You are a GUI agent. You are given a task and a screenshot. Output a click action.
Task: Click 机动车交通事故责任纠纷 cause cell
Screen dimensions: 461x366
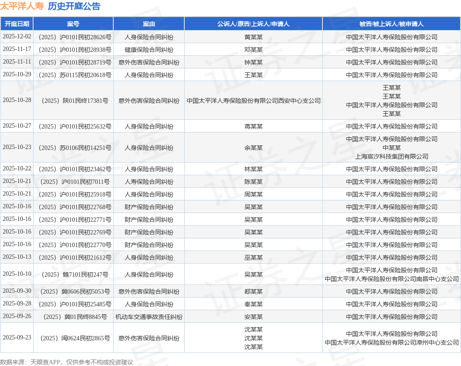click(x=149, y=317)
